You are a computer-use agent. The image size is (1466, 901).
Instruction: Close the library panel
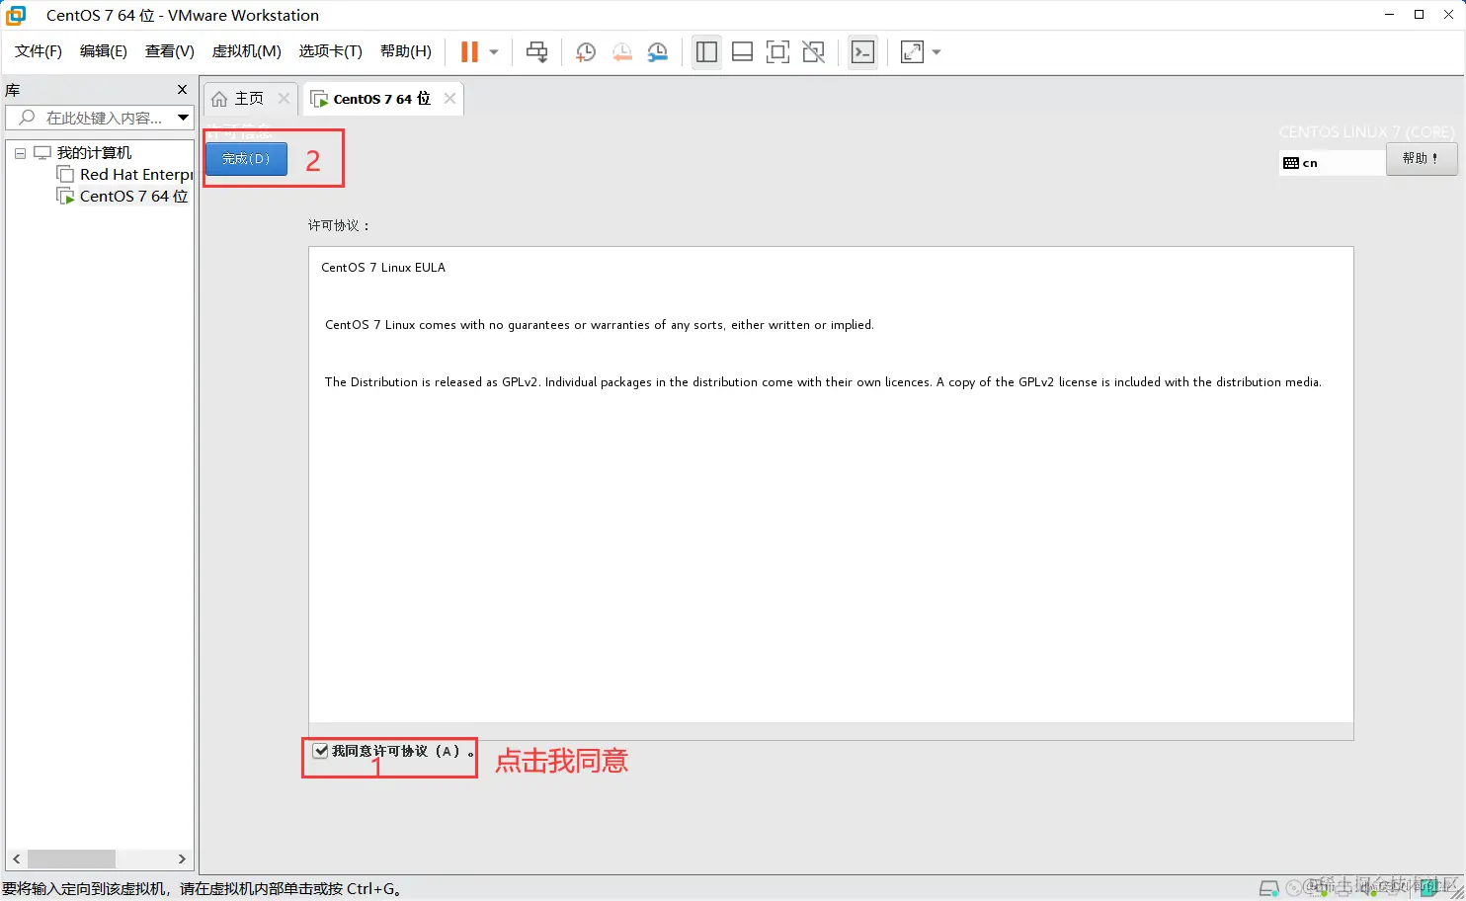click(182, 90)
